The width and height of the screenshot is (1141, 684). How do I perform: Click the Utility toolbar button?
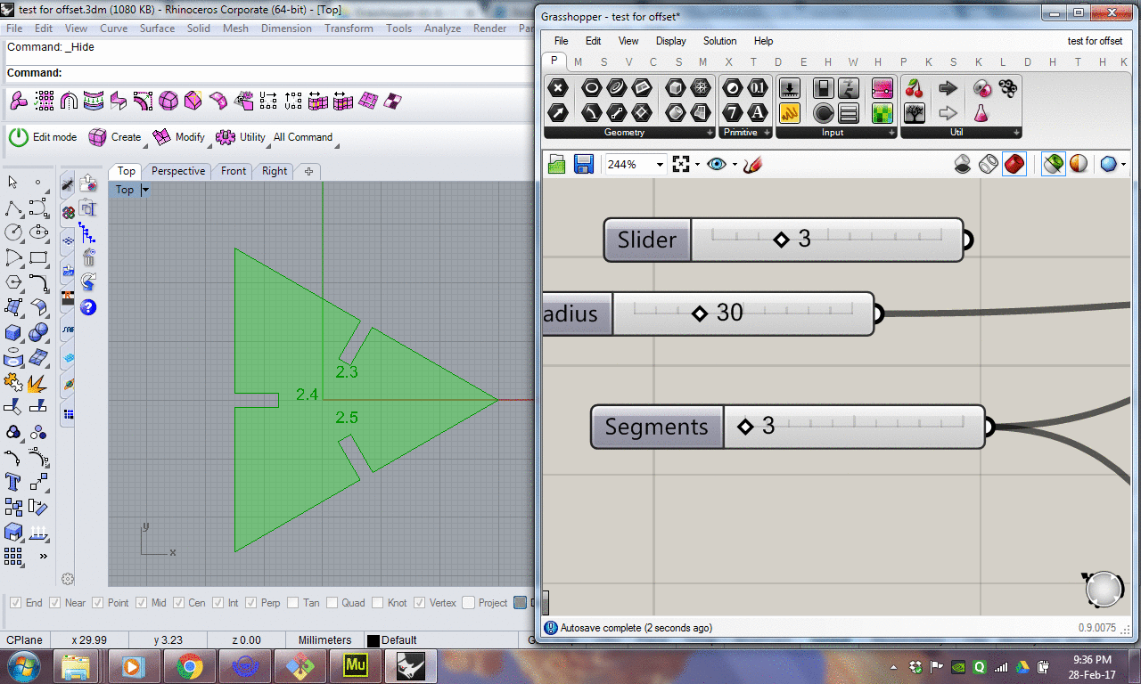click(x=242, y=137)
